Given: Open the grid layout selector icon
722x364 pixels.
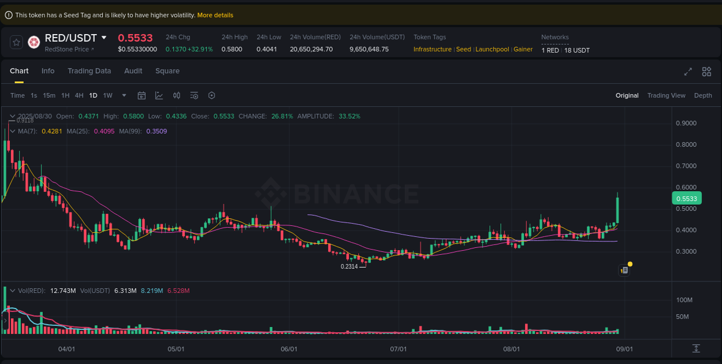Looking at the screenshot, I should pos(706,72).
